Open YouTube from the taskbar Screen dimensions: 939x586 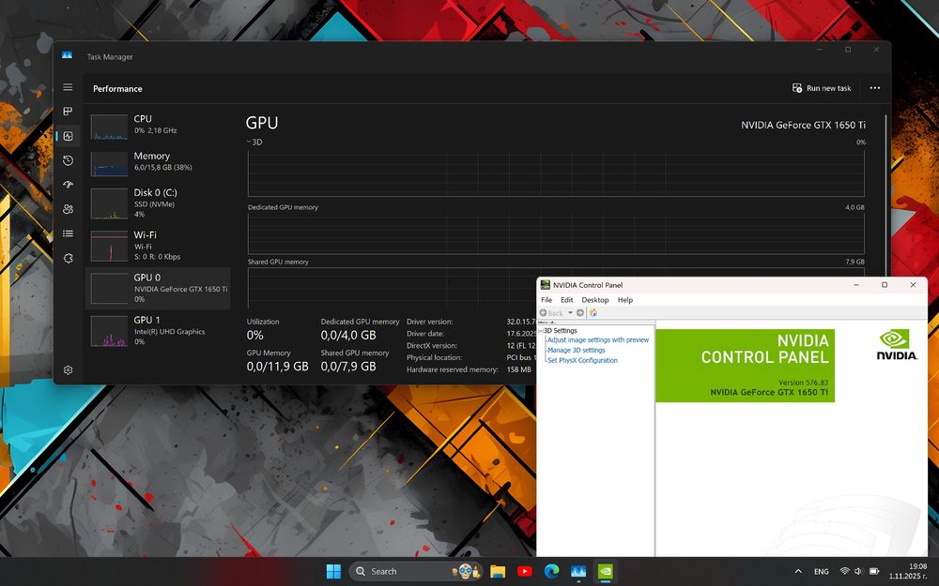click(x=525, y=571)
